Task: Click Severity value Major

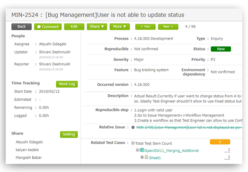Action: [x=139, y=60]
